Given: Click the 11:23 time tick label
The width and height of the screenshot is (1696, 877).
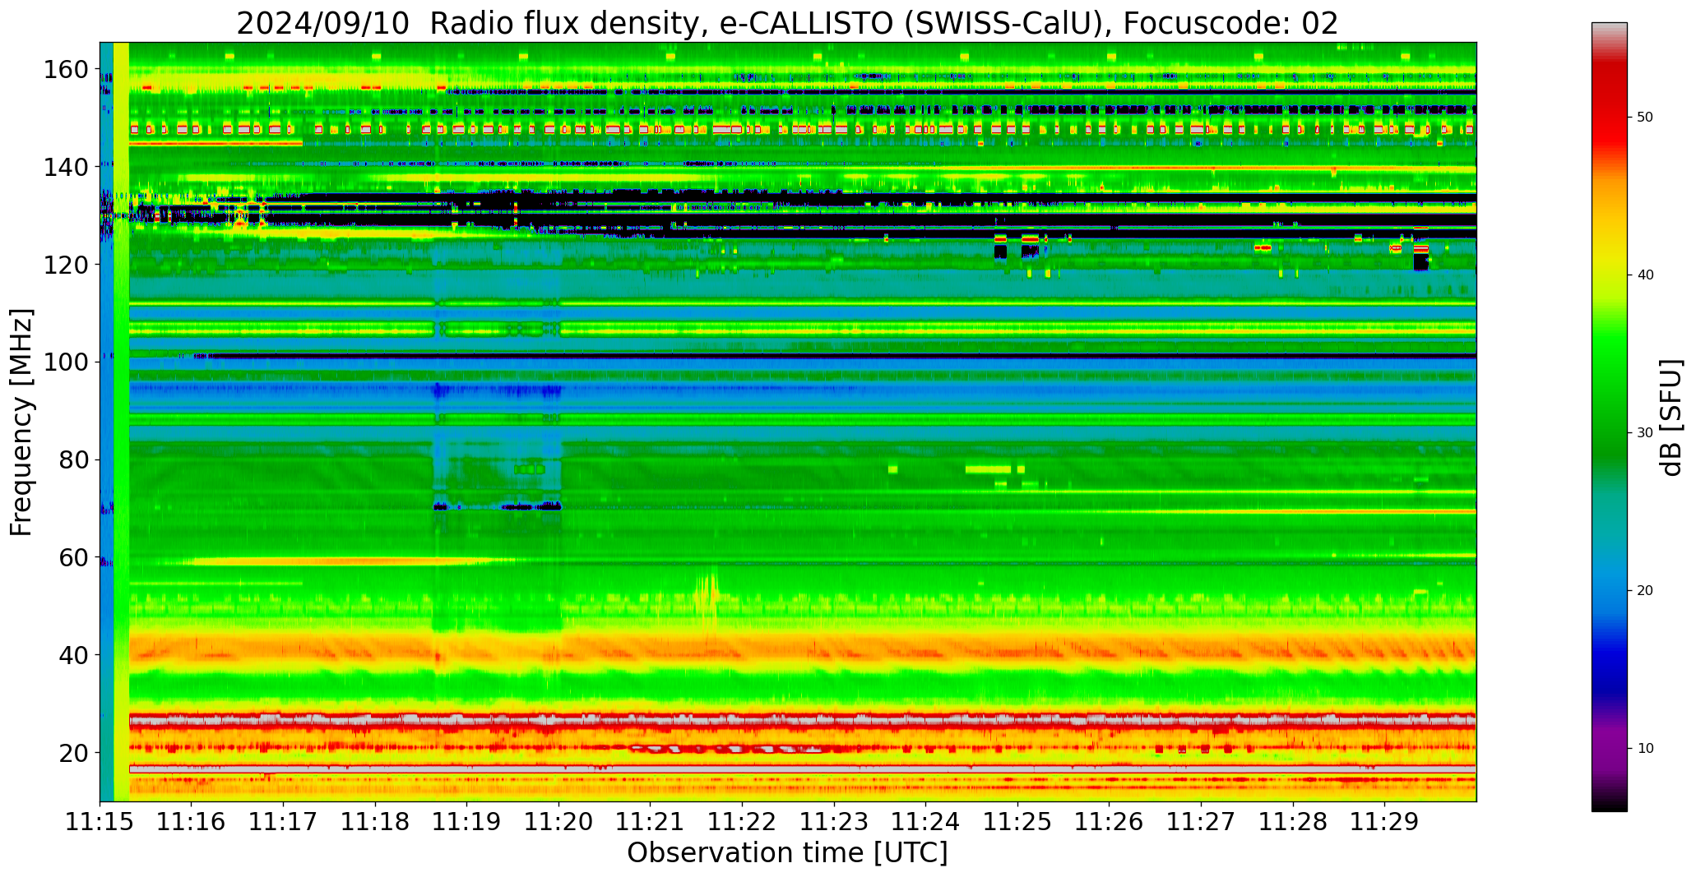Looking at the screenshot, I should tap(834, 822).
